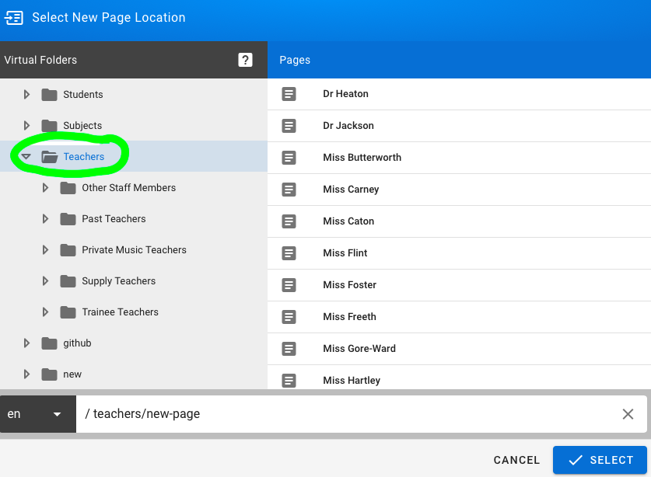This screenshot has height=477, width=651.
Task: Choose the Miss Carney page name
Action: tap(351, 190)
